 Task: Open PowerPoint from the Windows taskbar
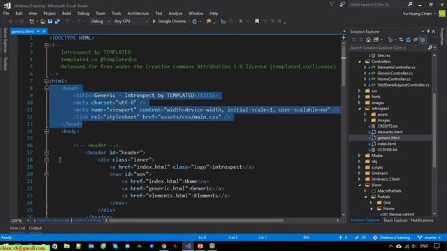coord(200,246)
